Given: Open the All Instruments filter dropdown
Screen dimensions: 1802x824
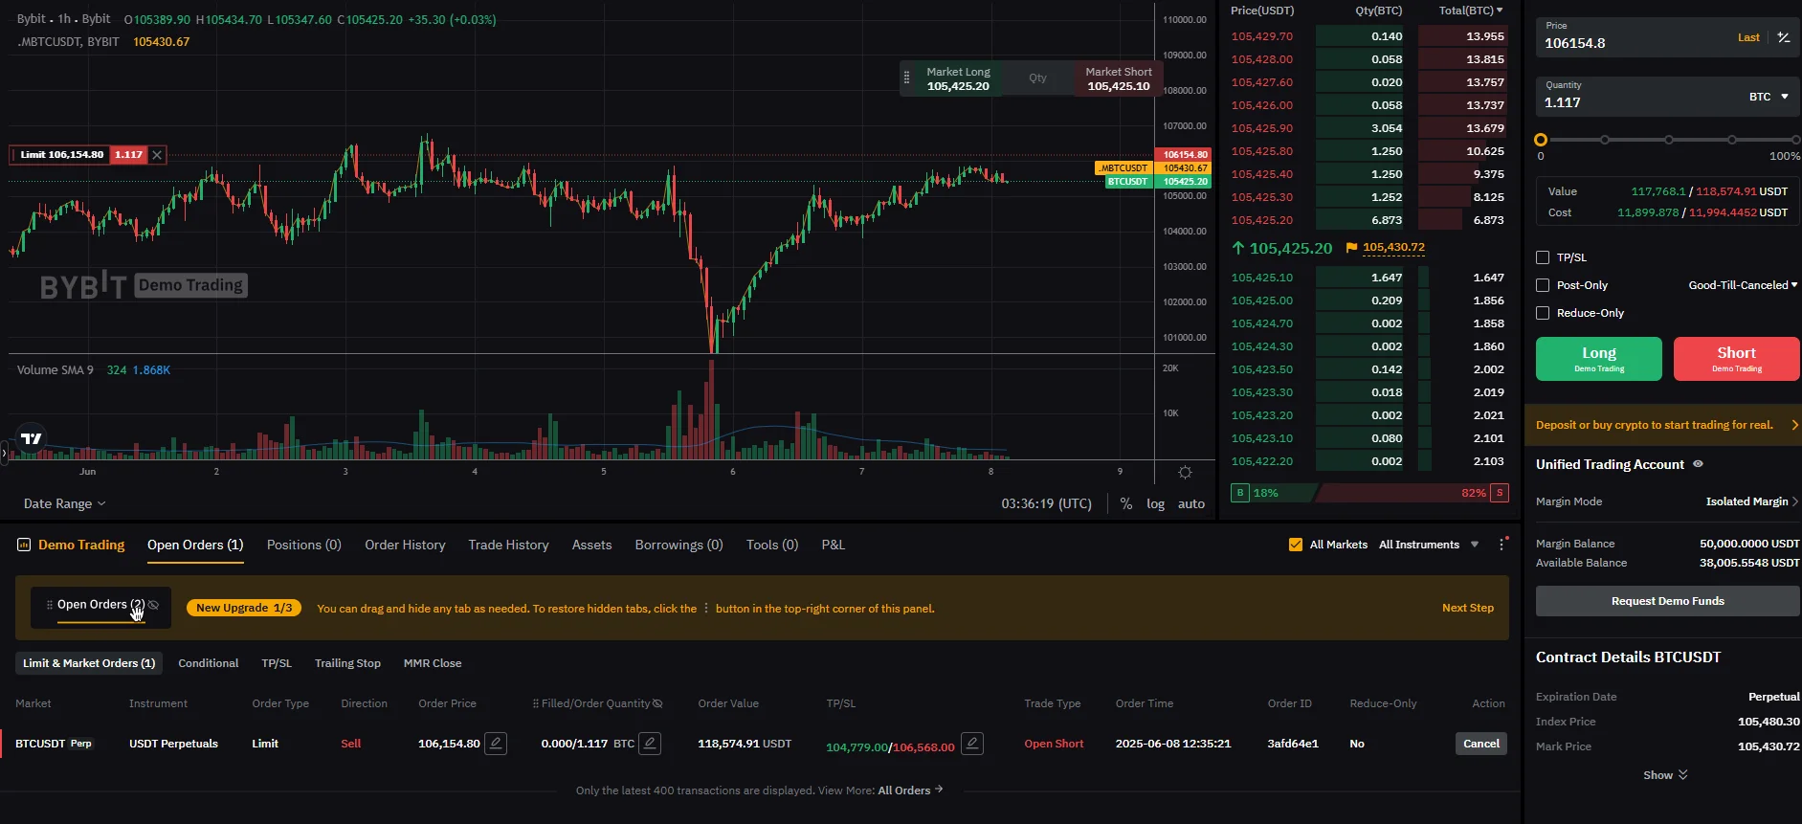Looking at the screenshot, I should 1429,545.
